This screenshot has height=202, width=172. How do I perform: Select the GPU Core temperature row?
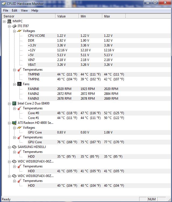click(x=35, y=142)
